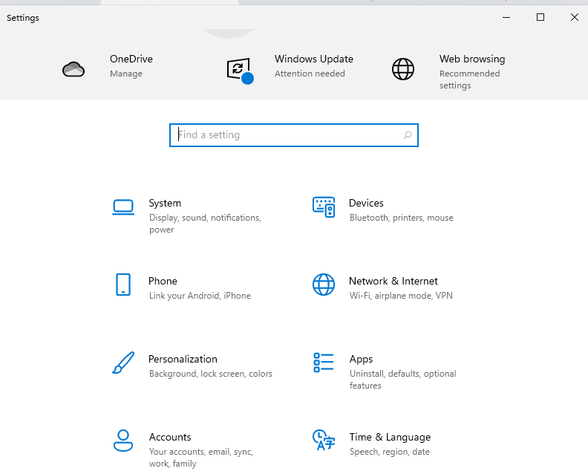Click the Phone device icon
Viewport: 588px width, 474px height.
(123, 285)
